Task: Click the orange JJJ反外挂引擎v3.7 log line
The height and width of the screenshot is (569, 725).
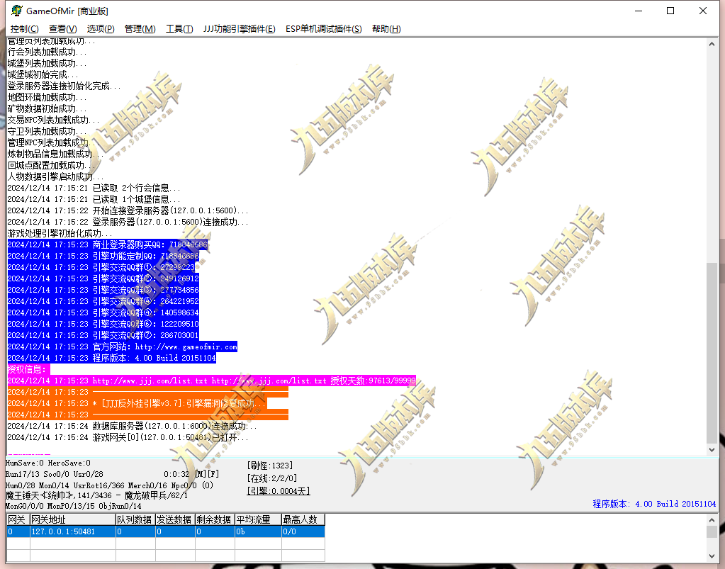Action: pos(137,403)
